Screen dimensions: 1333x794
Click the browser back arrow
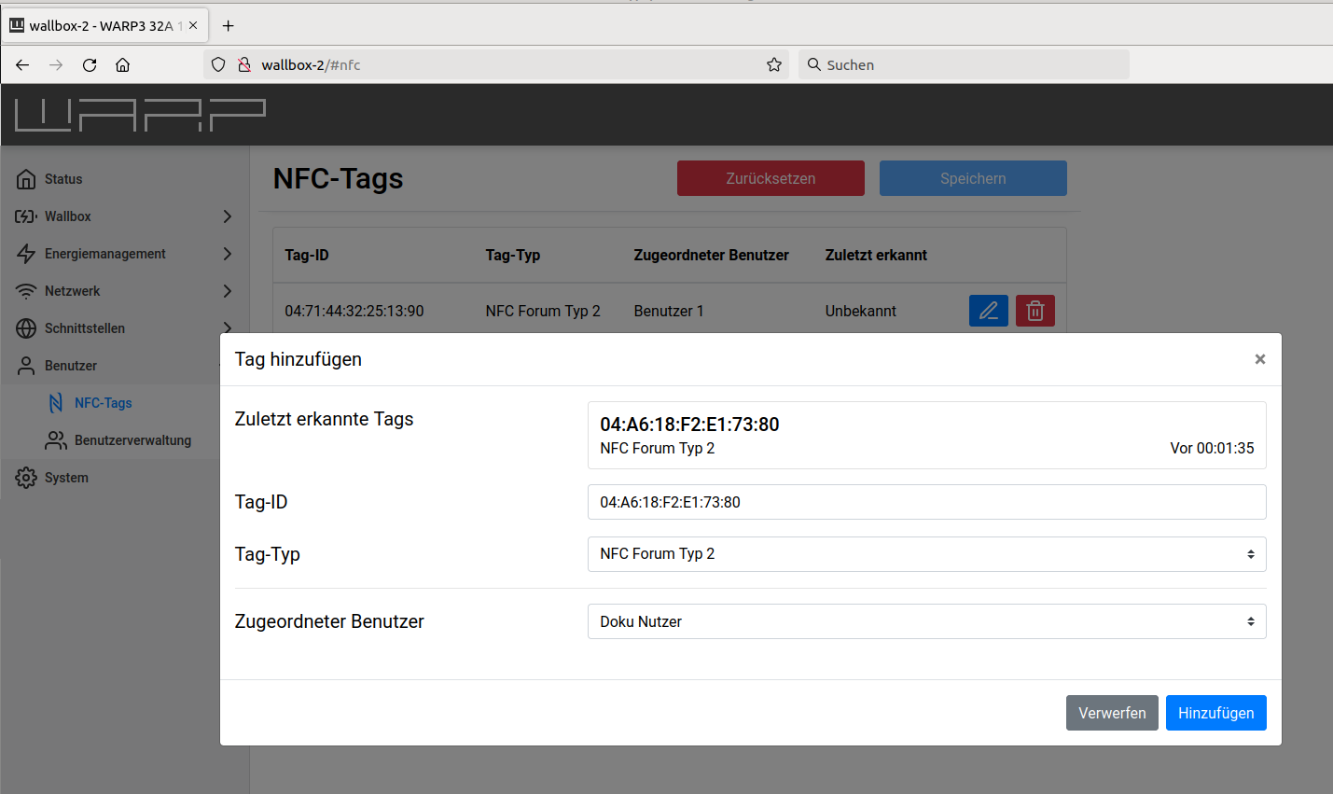point(22,64)
